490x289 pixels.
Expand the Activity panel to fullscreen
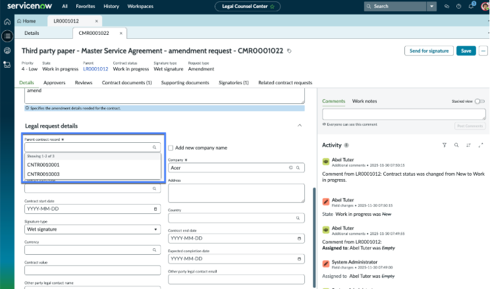[x=481, y=145]
